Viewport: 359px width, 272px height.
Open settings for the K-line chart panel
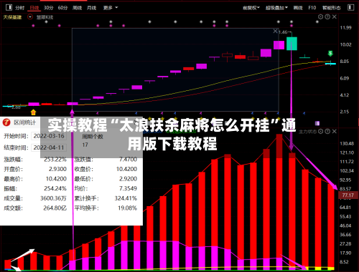point(320,16)
